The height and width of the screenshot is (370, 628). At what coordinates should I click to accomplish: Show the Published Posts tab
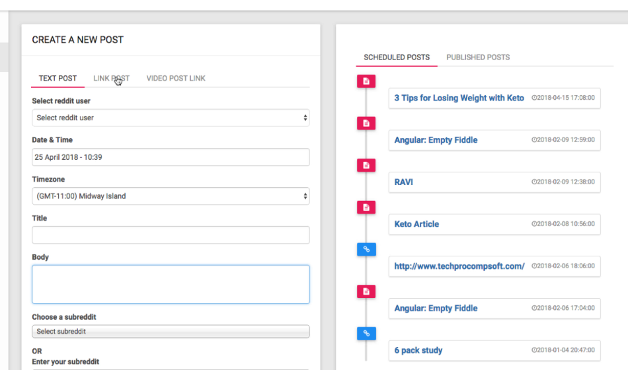coord(478,57)
